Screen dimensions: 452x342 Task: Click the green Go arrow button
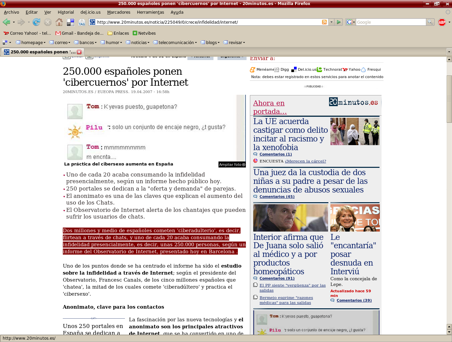pyautogui.click(x=339, y=22)
